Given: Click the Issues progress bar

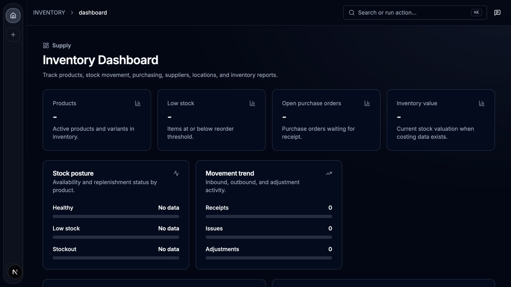Looking at the screenshot, I should (x=269, y=237).
